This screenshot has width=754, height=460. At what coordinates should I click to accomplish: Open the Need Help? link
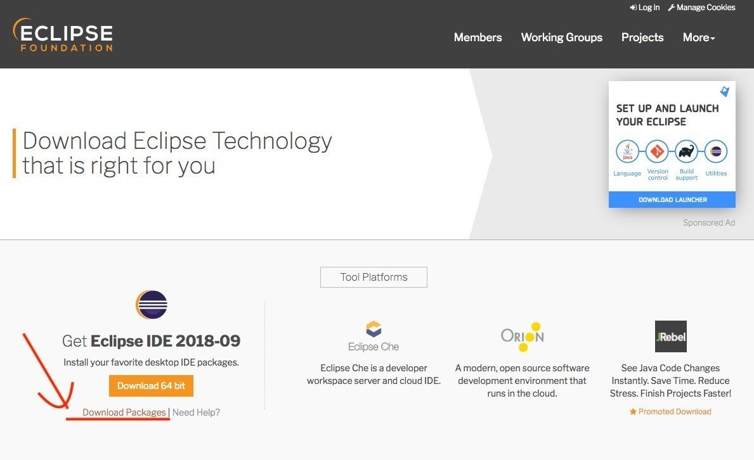(x=196, y=412)
